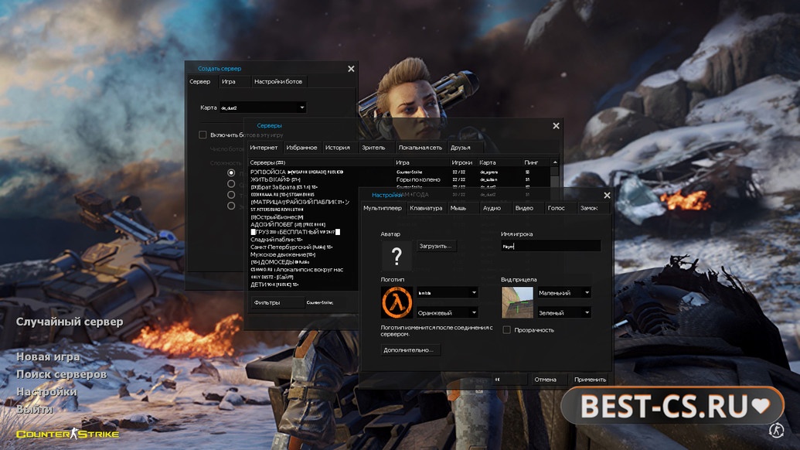Click the OK button in Настройки
800x450 pixels.
(x=509, y=380)
